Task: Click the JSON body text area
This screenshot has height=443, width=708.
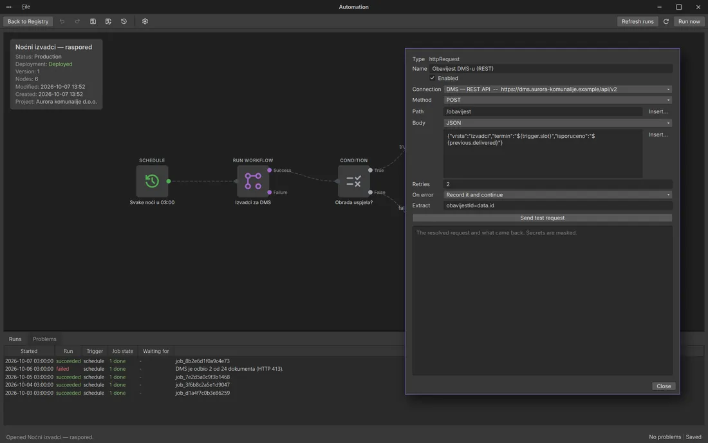Action: 543,153
